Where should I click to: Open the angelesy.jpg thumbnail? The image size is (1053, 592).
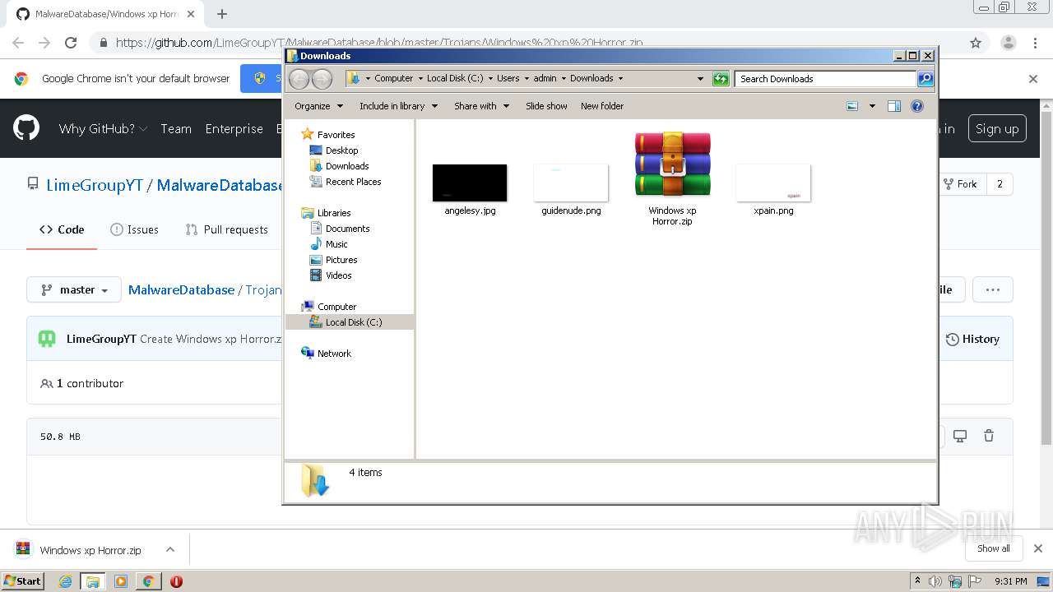click(470, 183)
